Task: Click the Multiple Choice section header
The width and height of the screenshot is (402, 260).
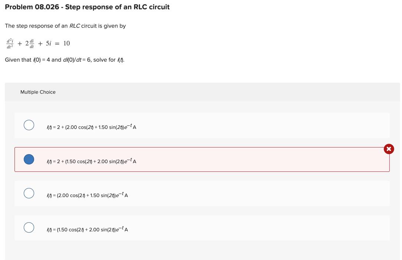Action: pos(38,91)
